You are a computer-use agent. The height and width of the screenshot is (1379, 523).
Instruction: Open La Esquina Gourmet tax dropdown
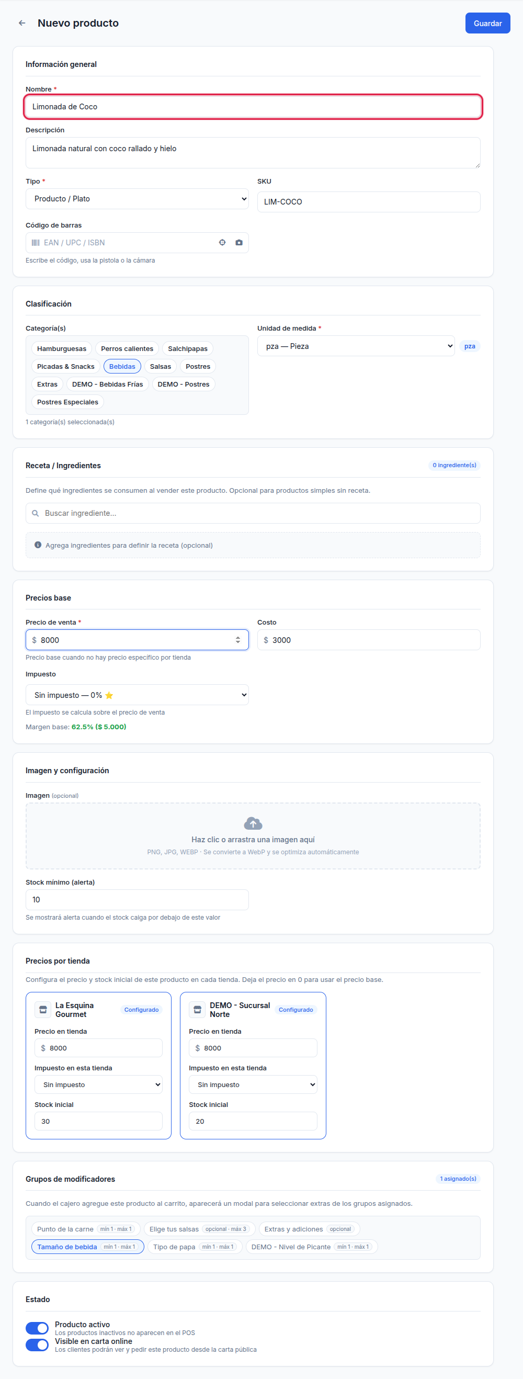tap(98, 1084)
